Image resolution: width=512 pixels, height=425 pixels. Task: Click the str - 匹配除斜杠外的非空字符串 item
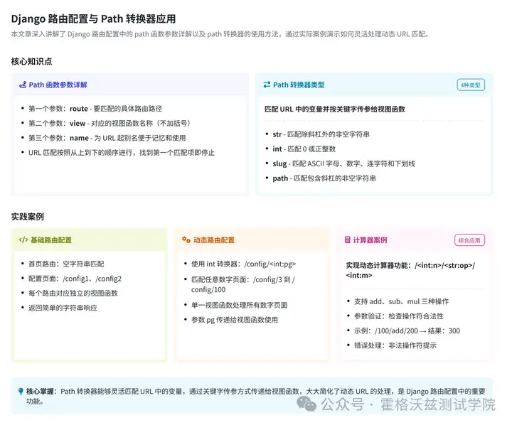tap(321, 134)
